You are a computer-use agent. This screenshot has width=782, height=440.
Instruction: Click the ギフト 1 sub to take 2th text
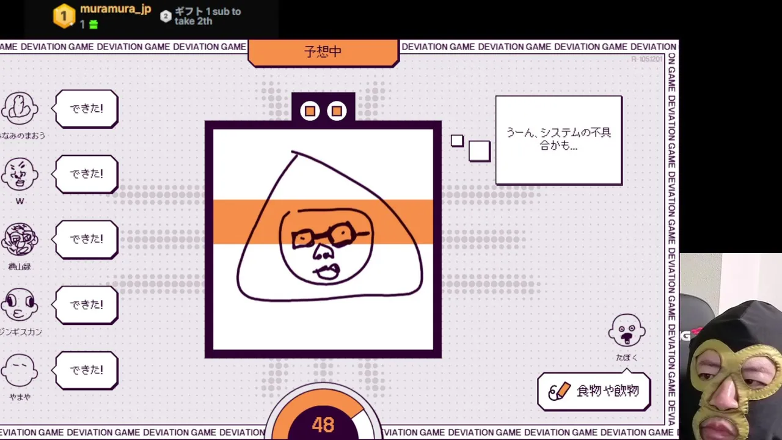[x=208, y=16]
